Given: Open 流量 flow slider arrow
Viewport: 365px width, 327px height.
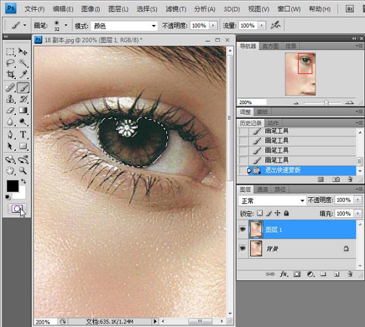Looking at the screenshot, I should 262,25.
